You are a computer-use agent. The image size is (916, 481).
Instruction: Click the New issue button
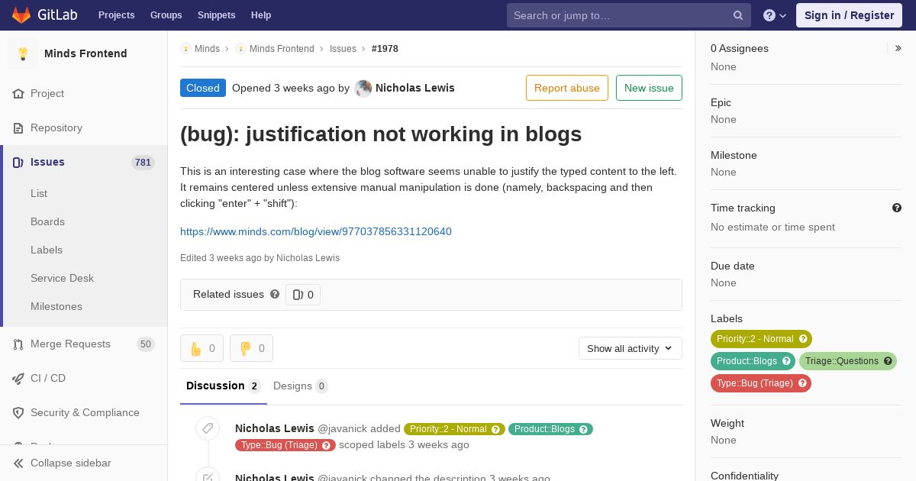click(x=649, y=88)
